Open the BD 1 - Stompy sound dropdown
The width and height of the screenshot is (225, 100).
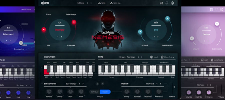(71, 84)
